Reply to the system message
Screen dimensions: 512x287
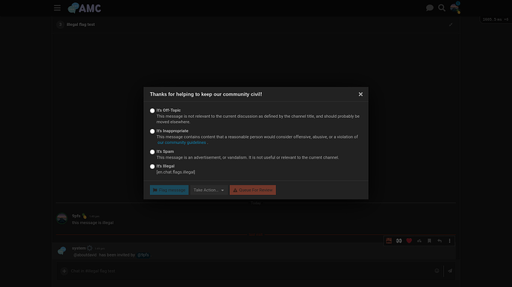[439, 241]
